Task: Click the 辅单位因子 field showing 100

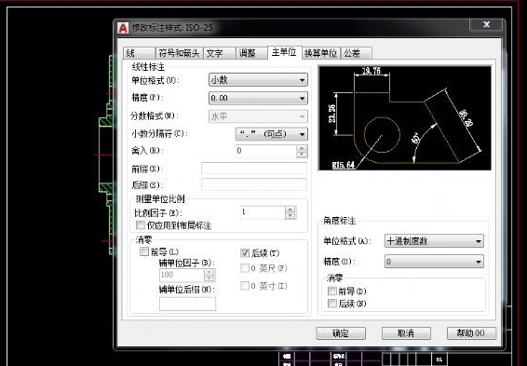Action: coord(182,275)
